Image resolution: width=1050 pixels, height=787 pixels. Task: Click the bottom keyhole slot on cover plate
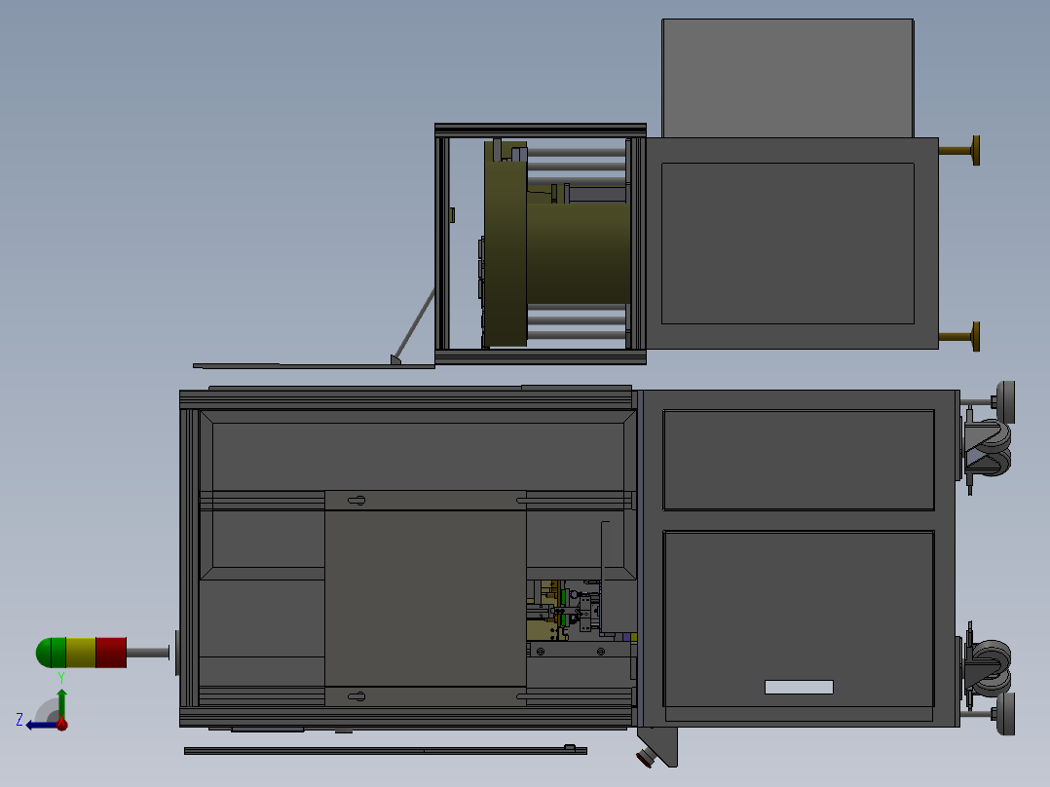pos(356,696)
